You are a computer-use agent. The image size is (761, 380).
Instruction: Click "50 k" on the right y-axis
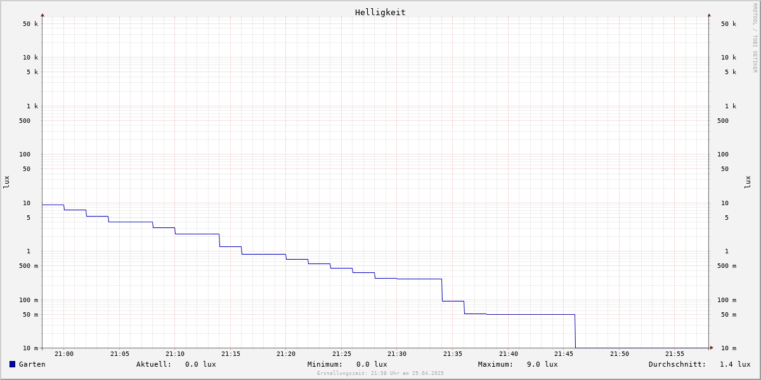pyautogui.click(x=729, y=24)
